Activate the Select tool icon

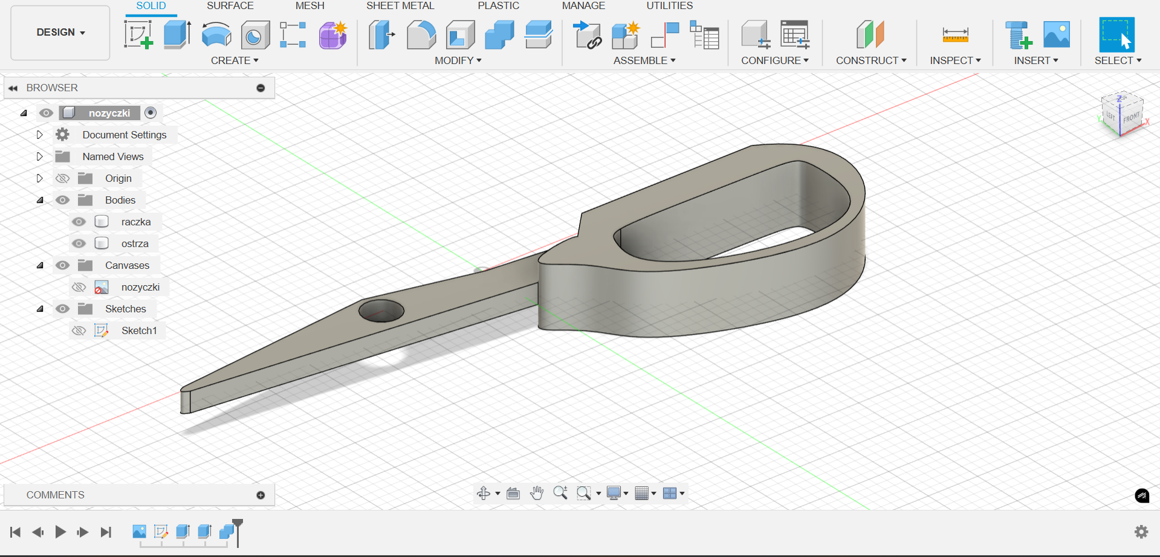1116,34
